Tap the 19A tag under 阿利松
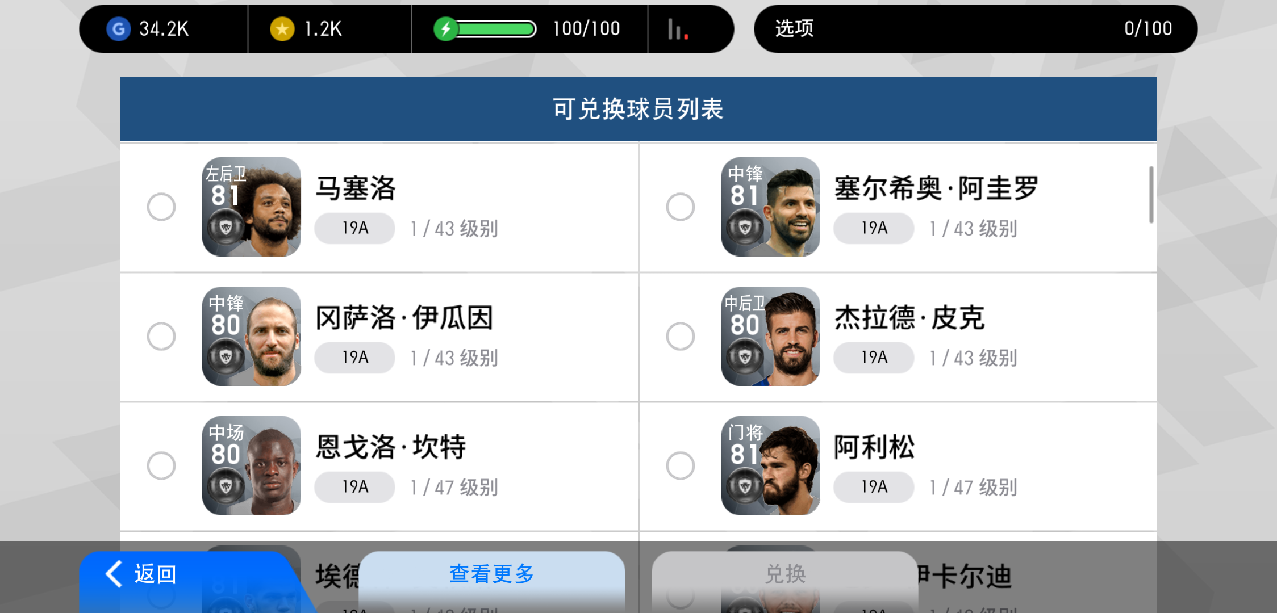This screenshot has height=613, width=1277. (x=874, y=487)
